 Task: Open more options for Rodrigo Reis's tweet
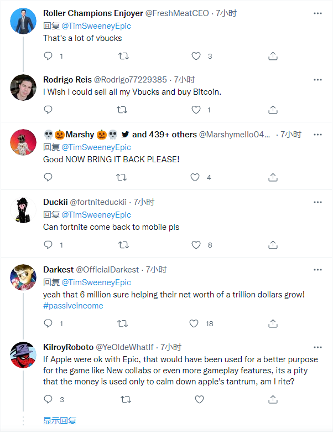(x=318, y=80)
